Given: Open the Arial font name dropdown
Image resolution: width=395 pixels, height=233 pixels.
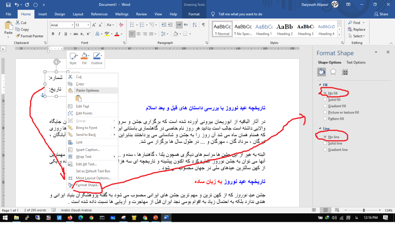Looking at the screenshot, I should (72, 25).
